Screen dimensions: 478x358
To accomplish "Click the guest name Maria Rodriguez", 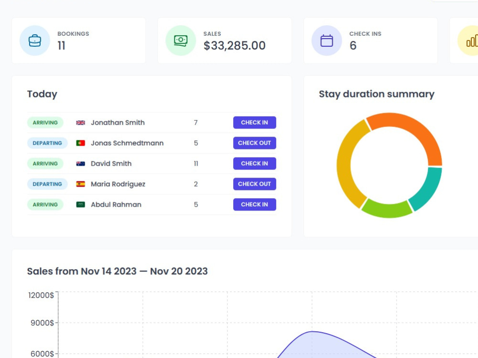I will 118,184.
